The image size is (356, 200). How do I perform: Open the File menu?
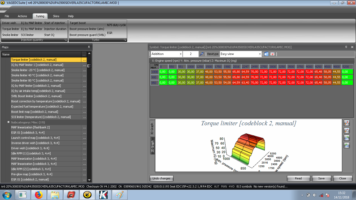click(7, 16)
